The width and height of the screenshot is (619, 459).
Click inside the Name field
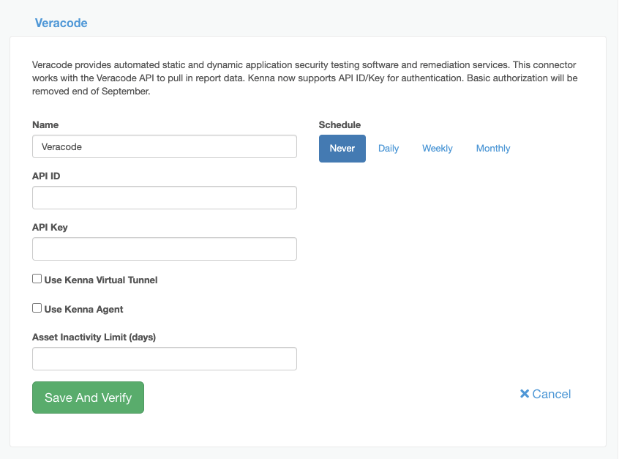tap(164, 146)
